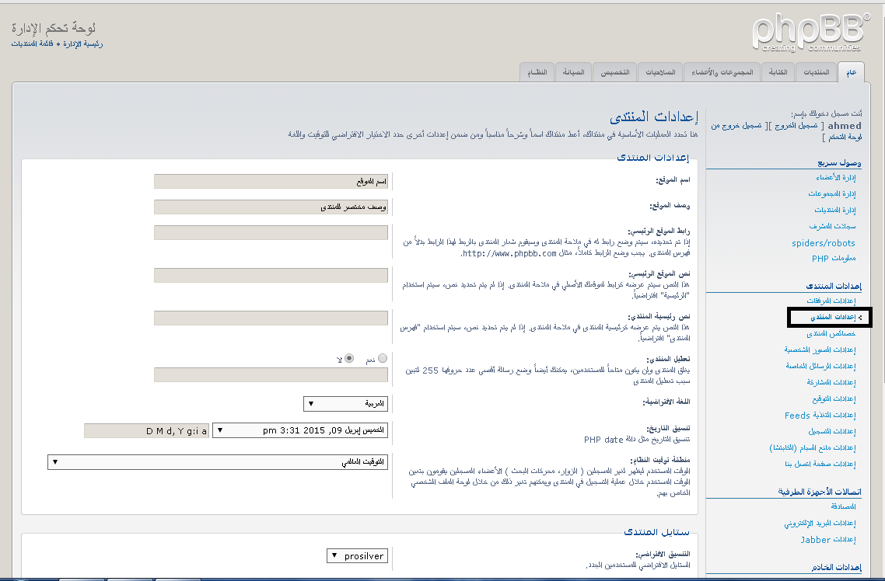
Task: Click the board disabled reason input field
Action: (x=271, y=374)
